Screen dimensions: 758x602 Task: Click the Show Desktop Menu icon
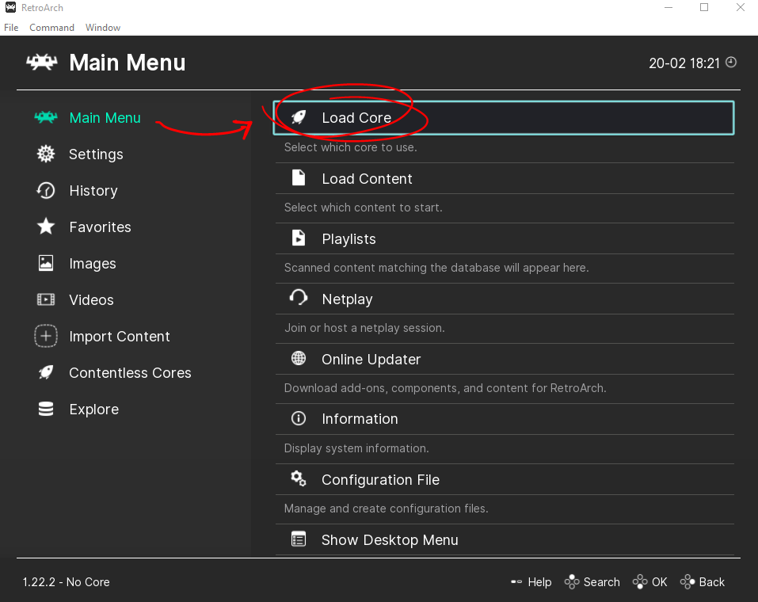tap(299, 539)
